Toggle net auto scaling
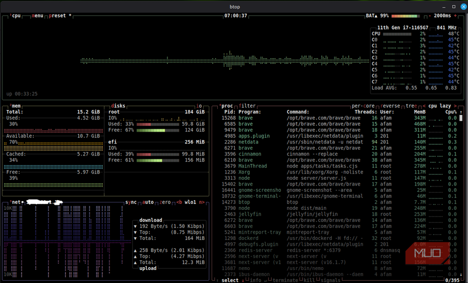 point(148,202)
